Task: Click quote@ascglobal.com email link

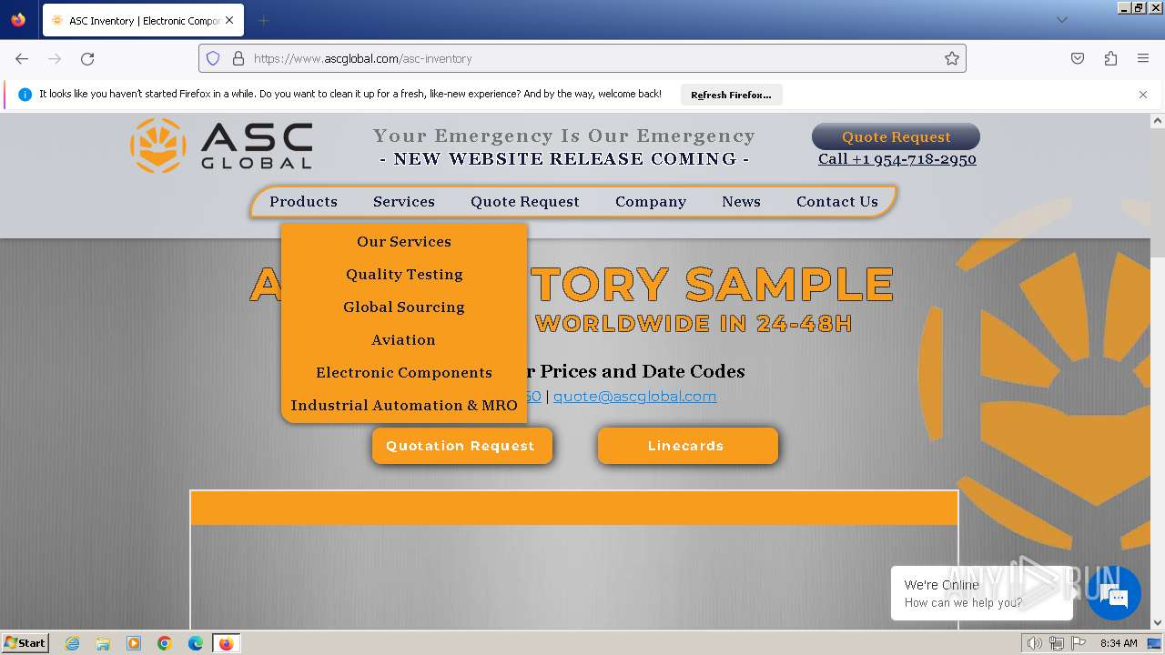Action: pyautogui.click(x=634, y=397)
